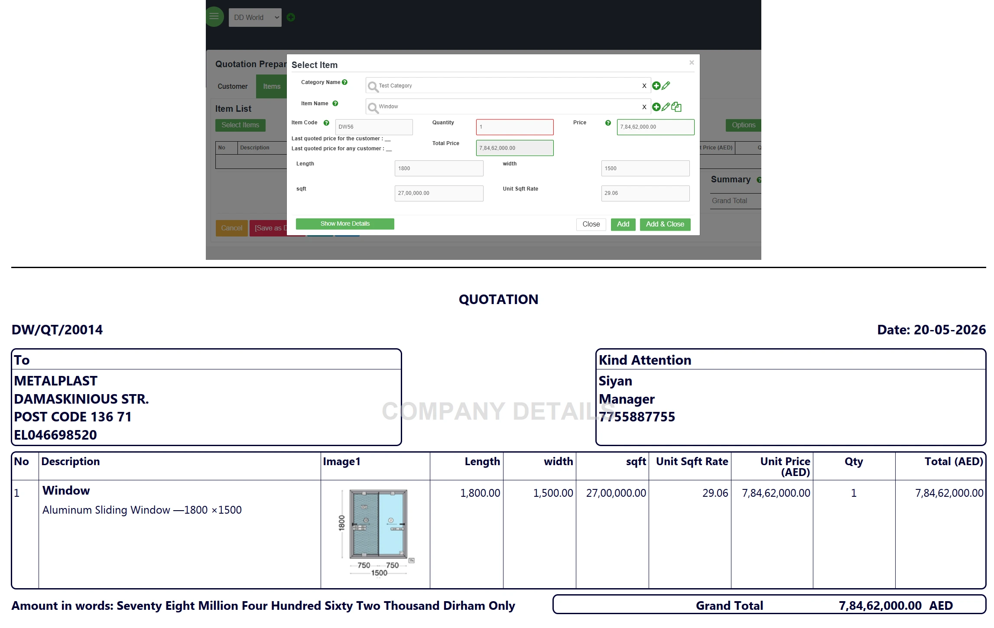This screenshot has height=628, width=994.
Task: Click the Add & Close button
Action: [x=665, y=224]
